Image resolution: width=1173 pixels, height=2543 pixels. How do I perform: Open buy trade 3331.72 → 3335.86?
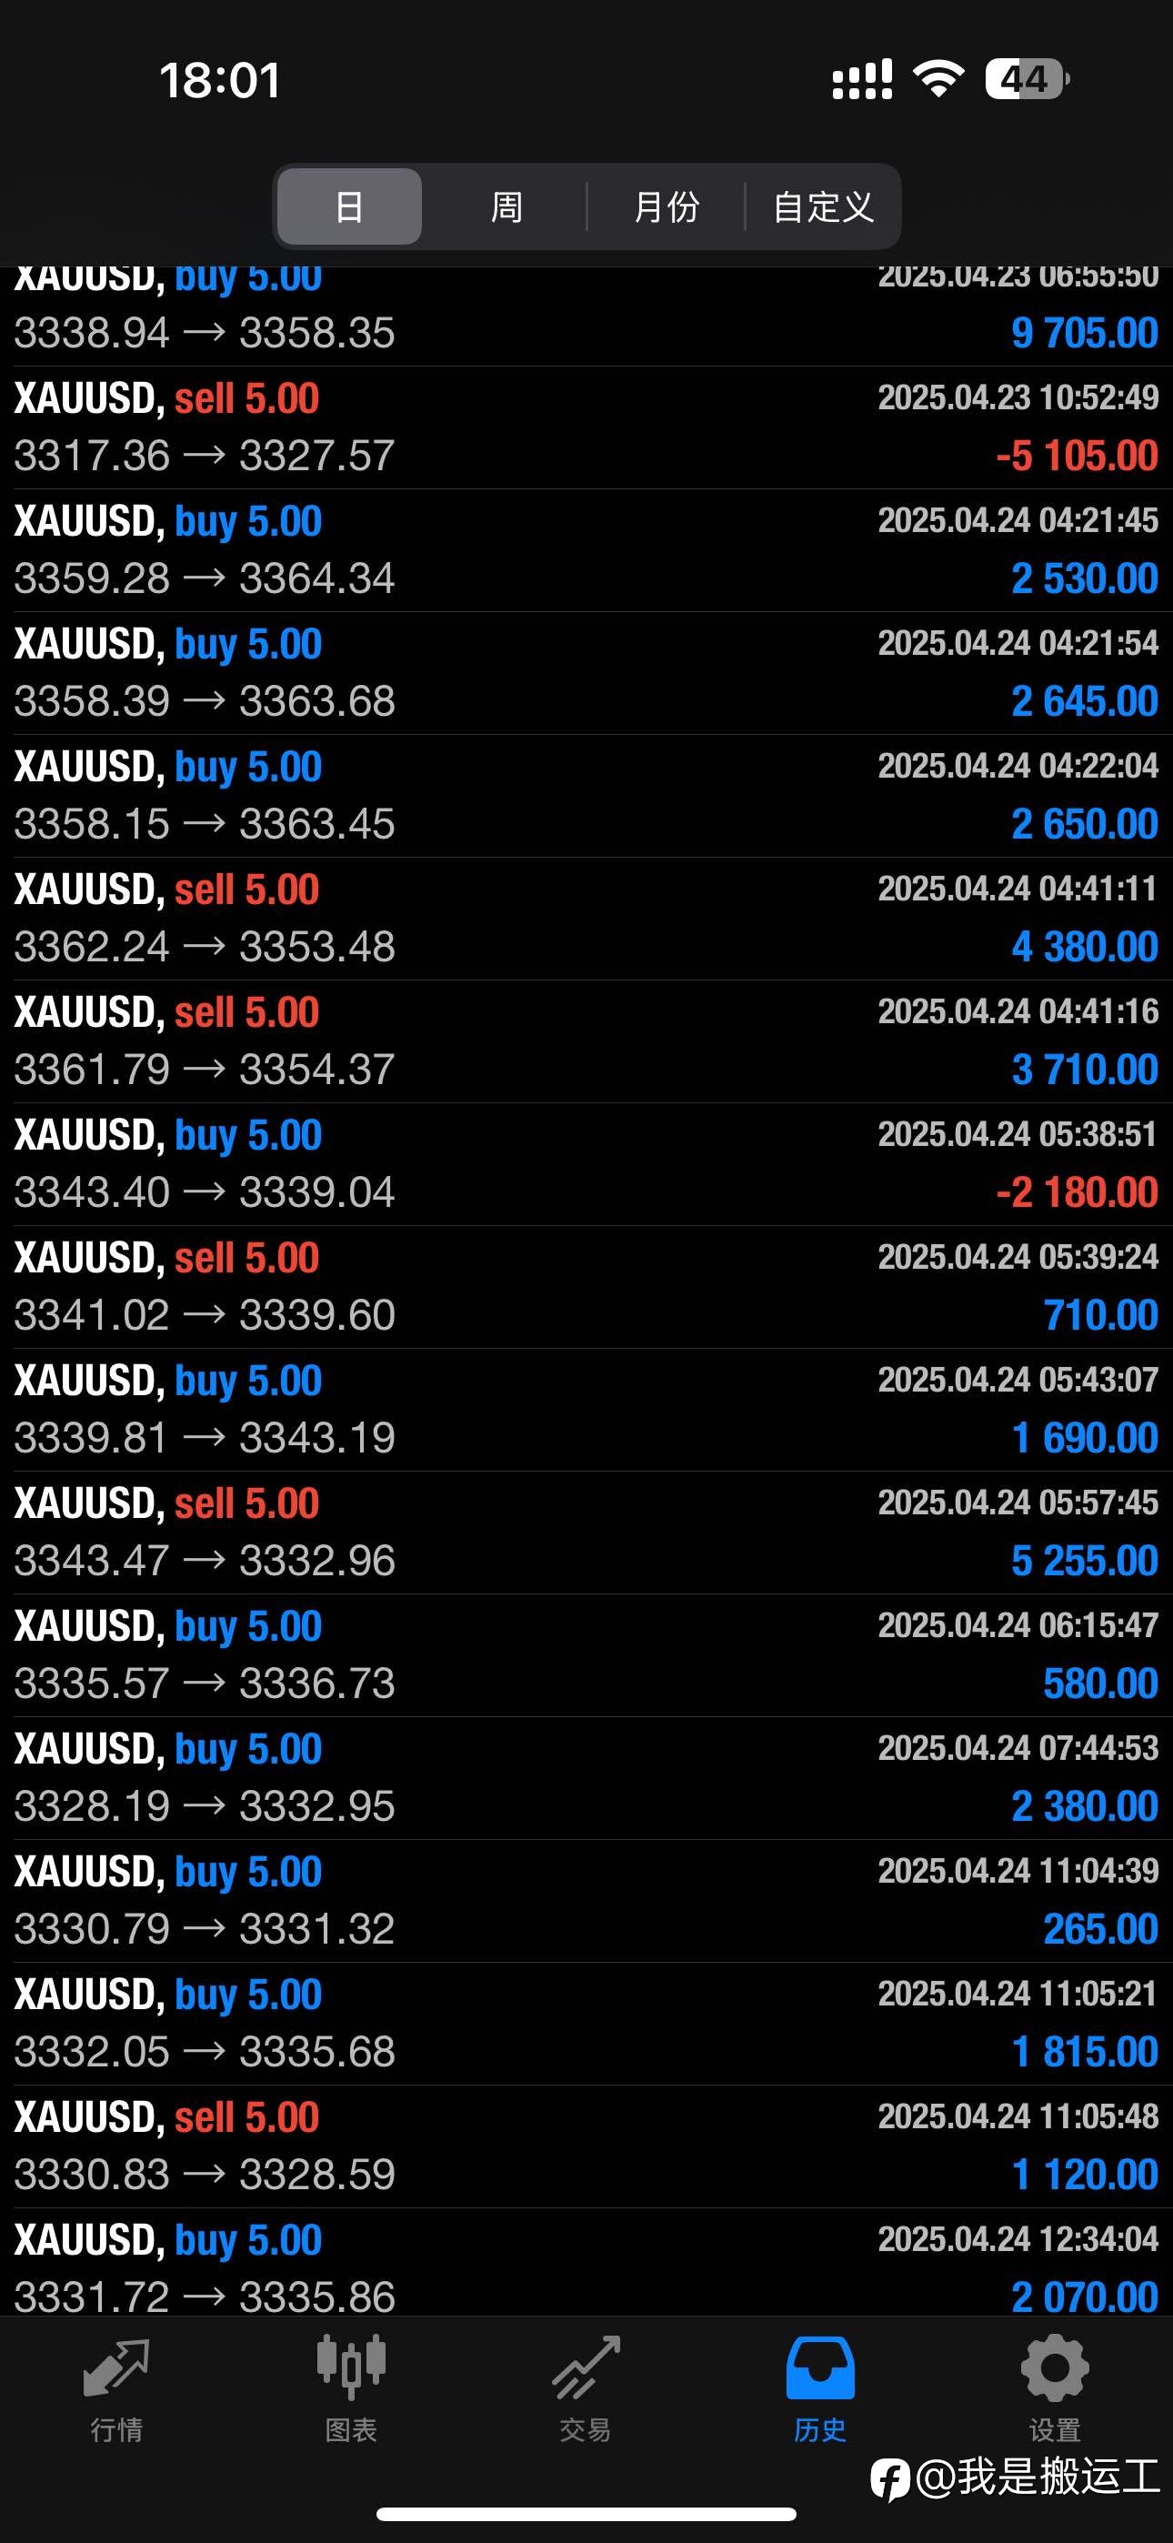click(586, 2264)
